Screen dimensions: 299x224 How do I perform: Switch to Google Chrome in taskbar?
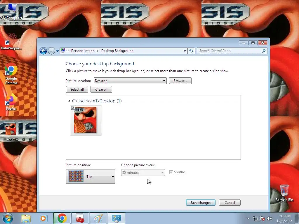pos(62,218)
